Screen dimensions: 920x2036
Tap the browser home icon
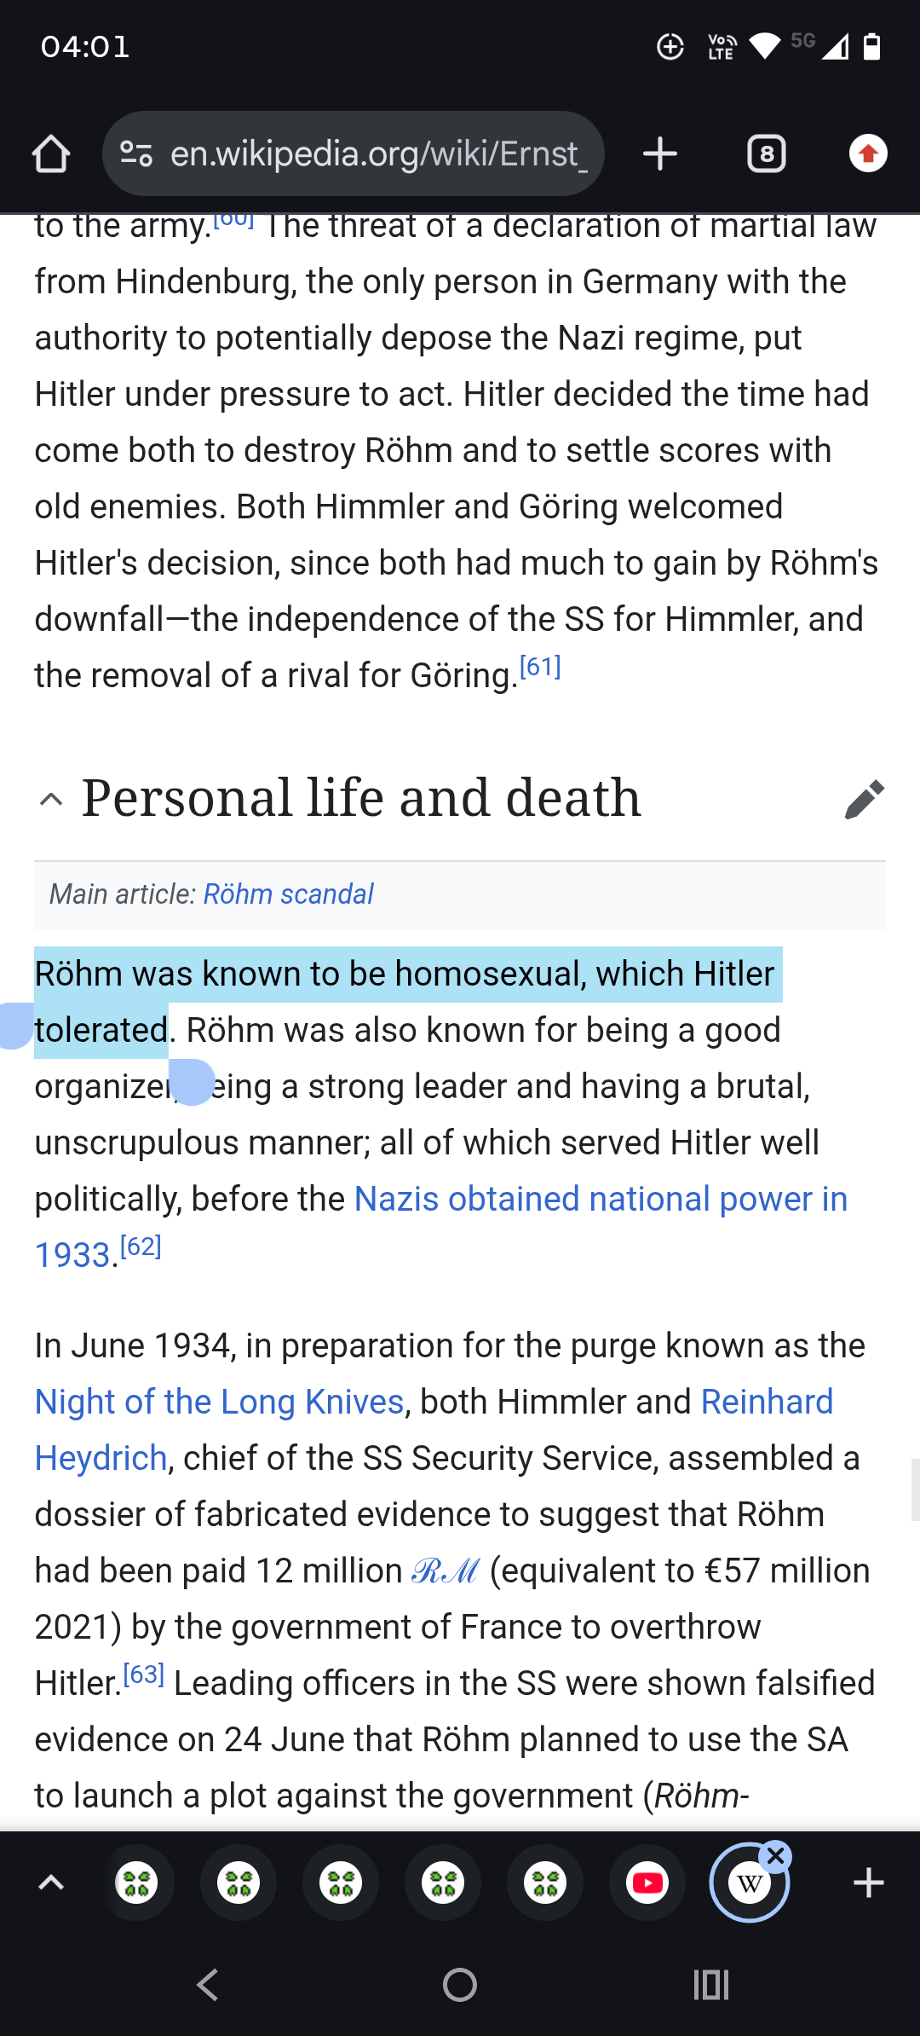coord(51,154)
